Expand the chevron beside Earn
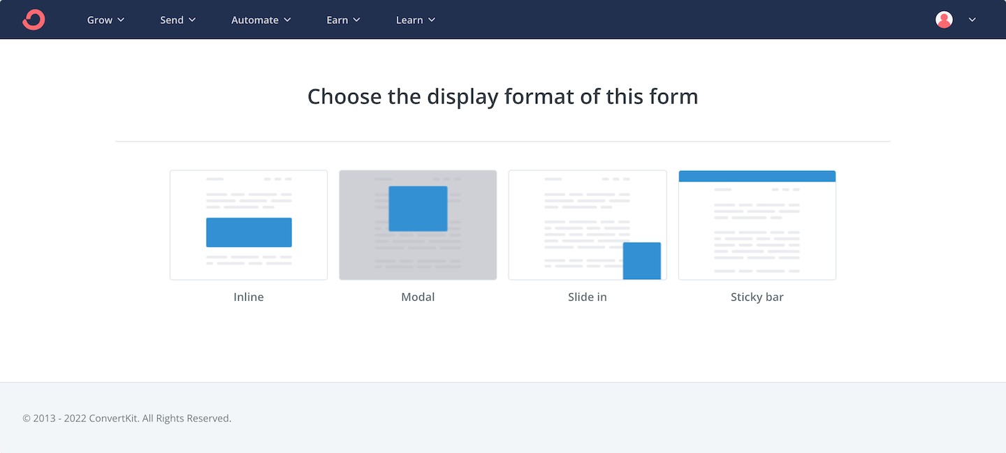This screenshot has width=1006, height=453. coord(356,20)
